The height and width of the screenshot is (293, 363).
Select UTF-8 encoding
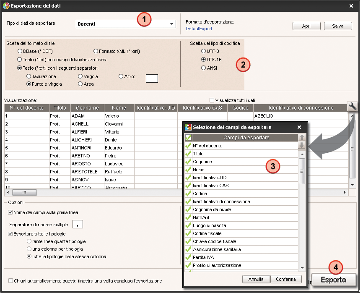(x=203, y=51)
